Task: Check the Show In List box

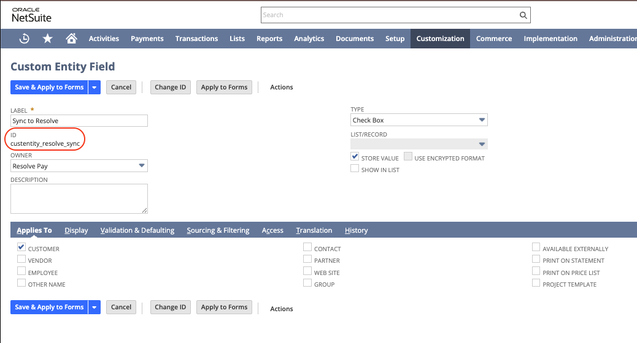Action: (x=355, y=168)
